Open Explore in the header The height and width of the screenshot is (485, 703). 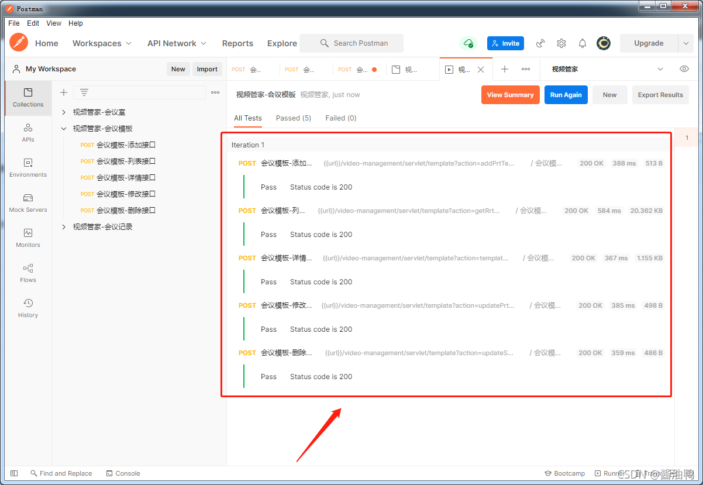(x=282, y=43)
